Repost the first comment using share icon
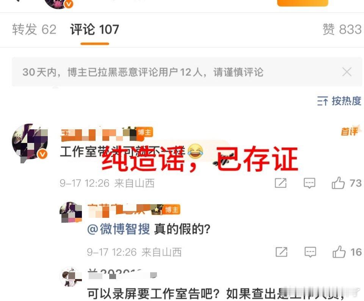Image resolution: width=364 pixels, height=301 pixels. 281,183
